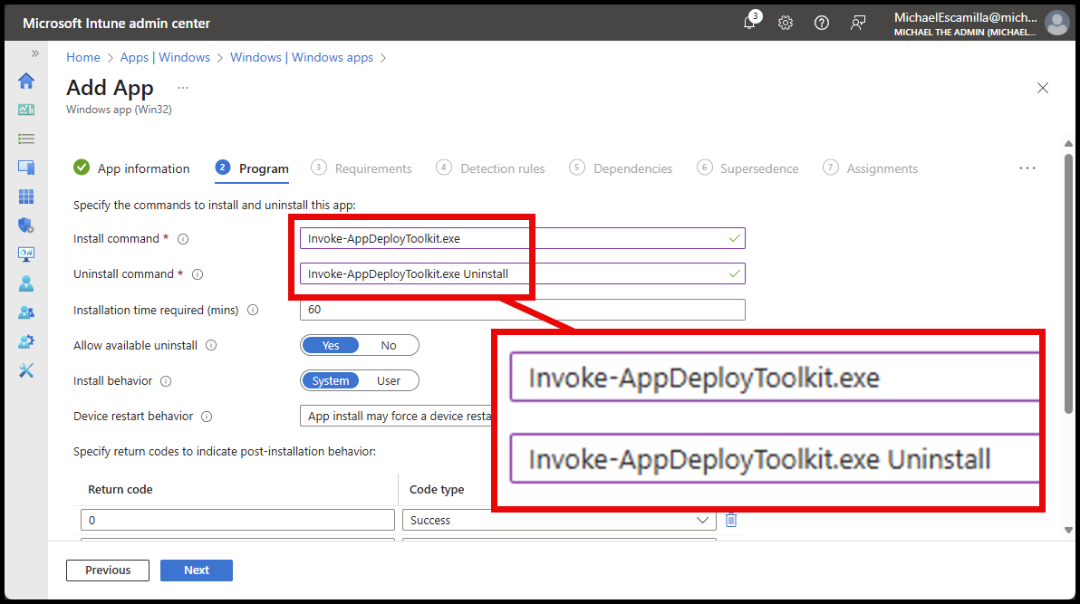Screen dimensions: 1080x604
Task: Select the Users icon in left navigation
Action: point(26,283)
